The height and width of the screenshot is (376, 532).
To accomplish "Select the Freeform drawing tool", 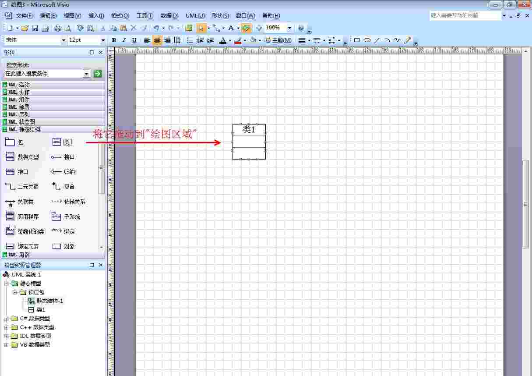I will (396, 40).
